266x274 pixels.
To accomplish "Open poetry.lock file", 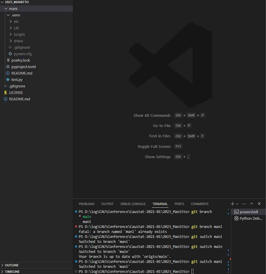I will 21,60.
